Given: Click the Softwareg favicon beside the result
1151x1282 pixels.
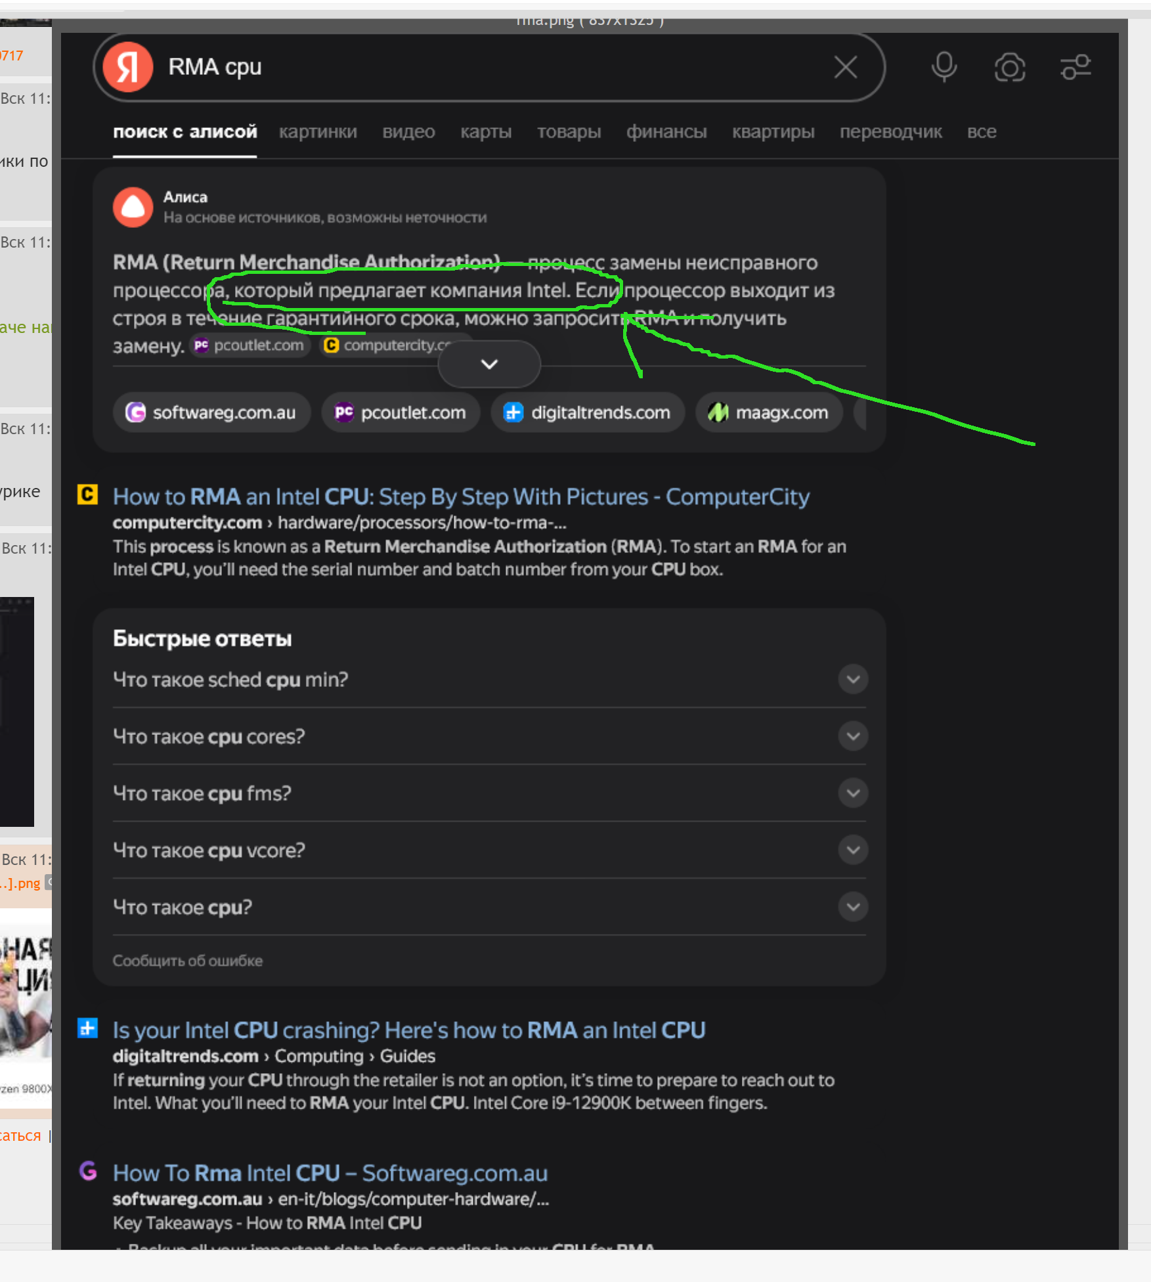Looking at the screenshot, I should [x=87, y=1170].
